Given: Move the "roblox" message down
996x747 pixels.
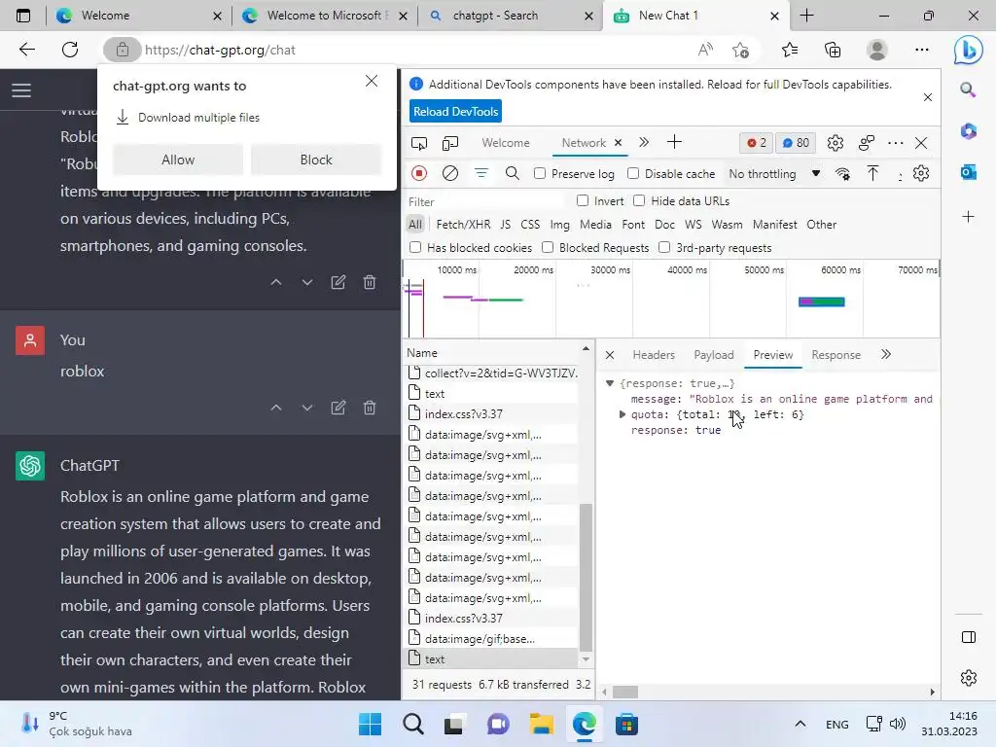Looking at the screenshot, I should pos(306,408).
